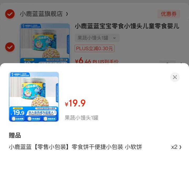Viewport: 189px width, 171px height.
Task: Tap the ¥19.9 price in the popup
Action: click(75, 103)
